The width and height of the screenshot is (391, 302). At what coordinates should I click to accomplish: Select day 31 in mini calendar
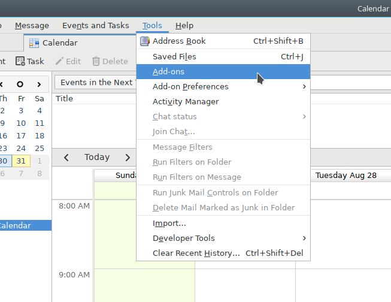(21, 161)
